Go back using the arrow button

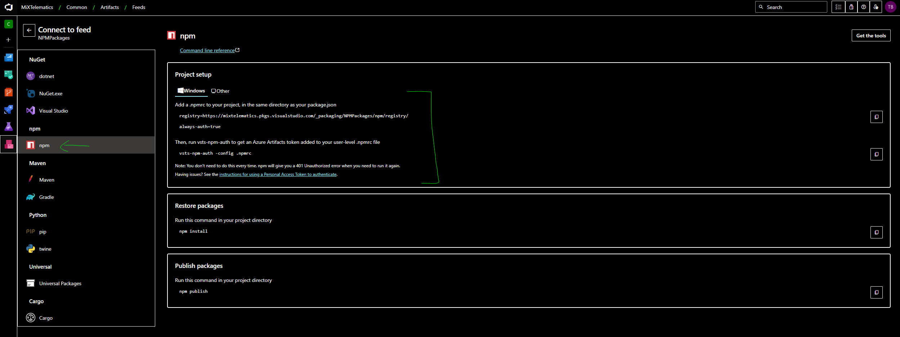[x=29, y=31]
